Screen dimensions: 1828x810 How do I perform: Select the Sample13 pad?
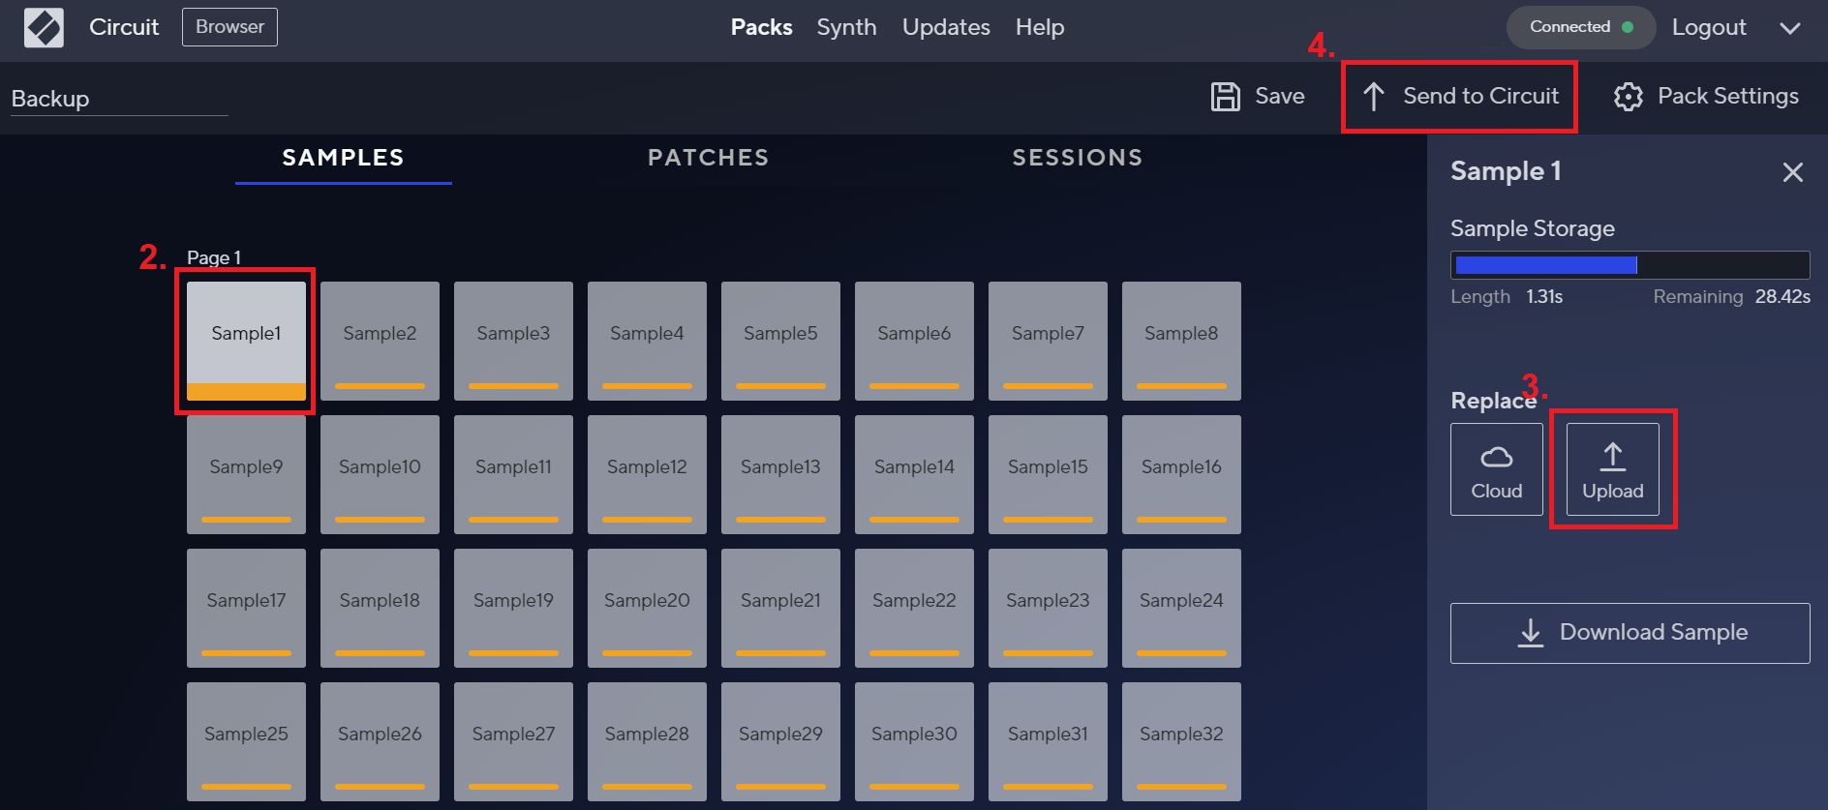point(780,474)
